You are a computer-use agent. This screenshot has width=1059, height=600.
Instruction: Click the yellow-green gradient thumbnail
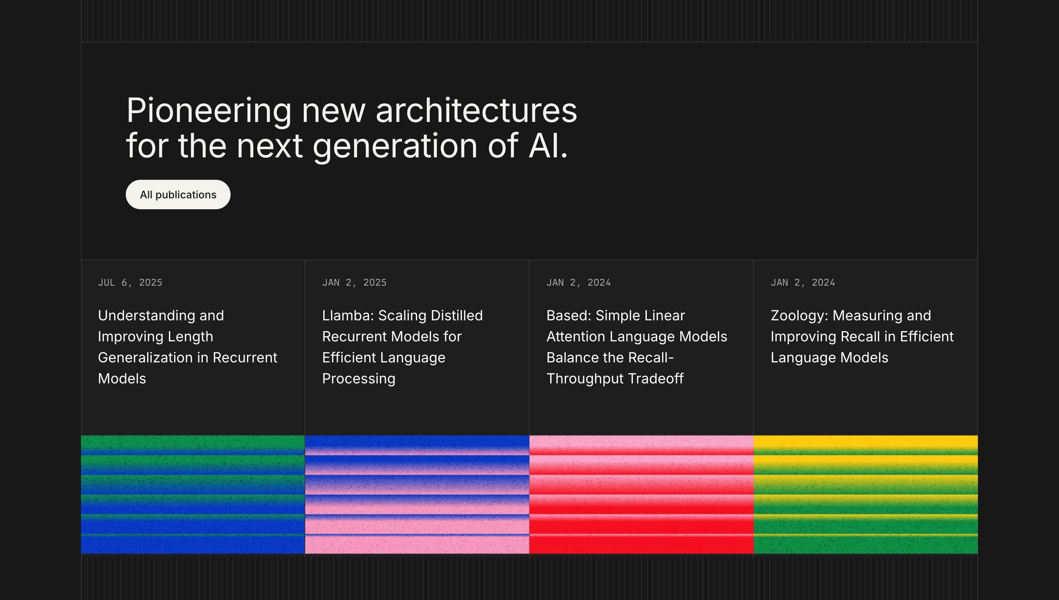coord(865,494)
